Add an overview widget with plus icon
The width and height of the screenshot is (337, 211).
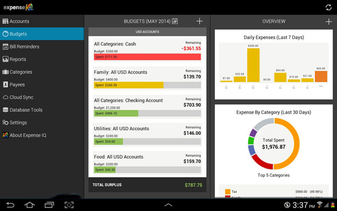tap(329, 22)
